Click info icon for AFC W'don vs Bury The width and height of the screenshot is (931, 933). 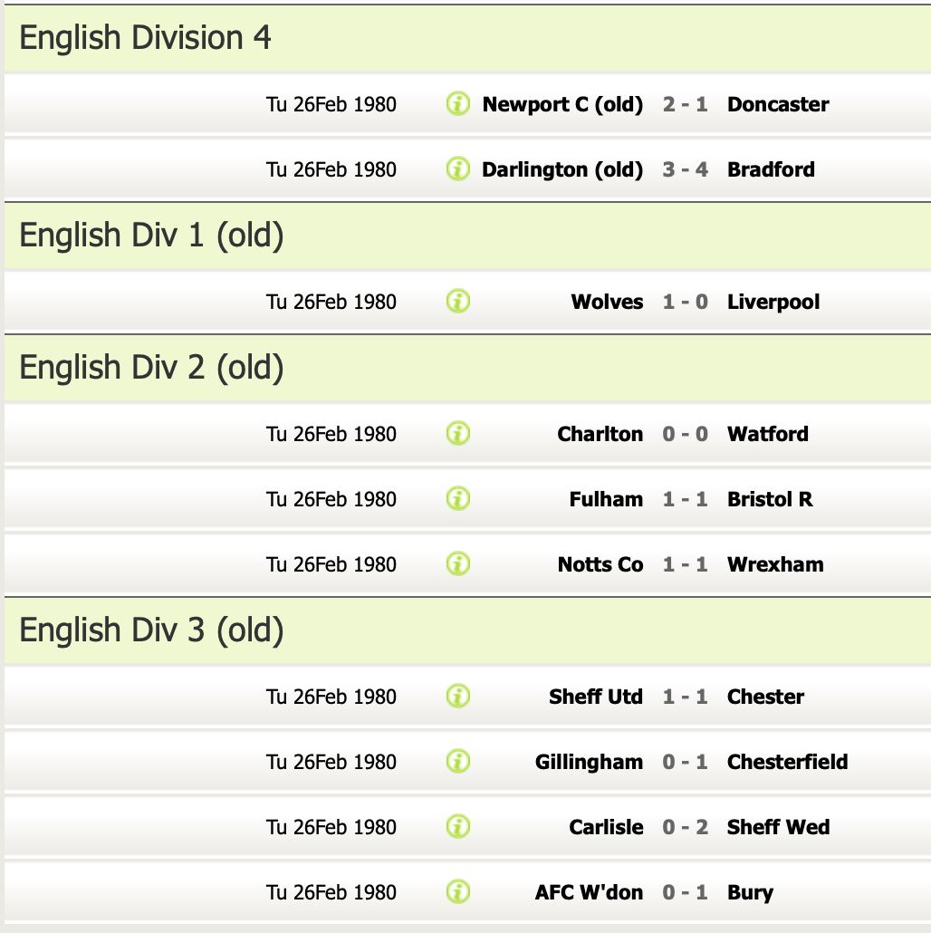pyautogui.click(x=458, y=892)
